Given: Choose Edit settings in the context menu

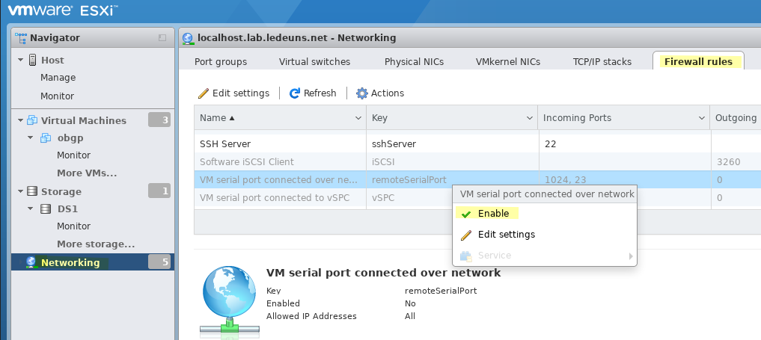Looking at the screenshot, I should (545, 235).
